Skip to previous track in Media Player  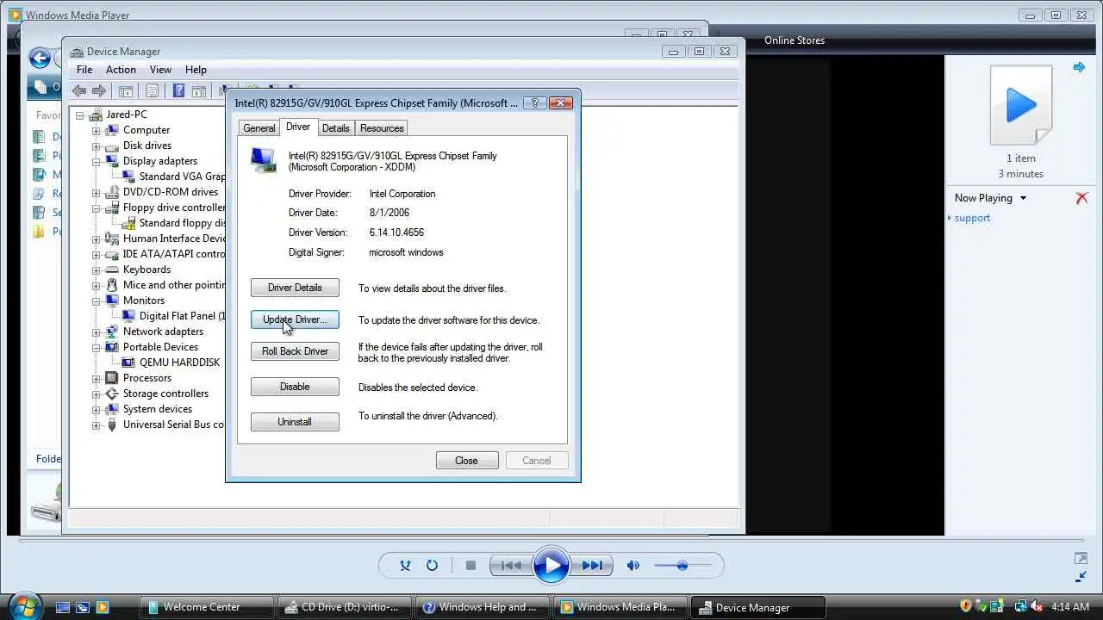[x=510, y=566]
